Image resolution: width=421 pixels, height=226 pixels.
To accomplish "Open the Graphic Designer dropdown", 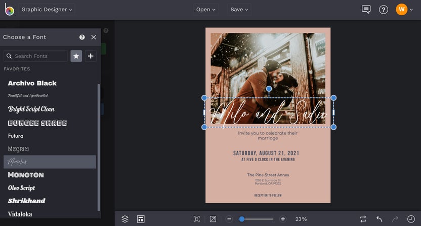I will coord(47,10).
